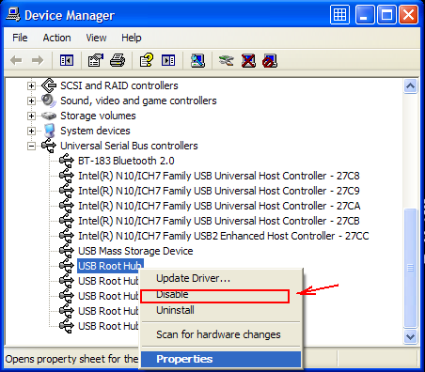Image resolution: width=425 pixels, height=372 pixels.
Task: Click the Back arrow toolbar icon
Action: (x=16, y=60)
